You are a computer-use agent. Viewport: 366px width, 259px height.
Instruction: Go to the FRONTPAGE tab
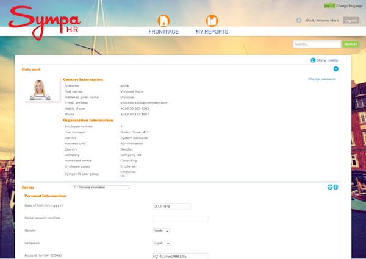(x=163, y=32)
